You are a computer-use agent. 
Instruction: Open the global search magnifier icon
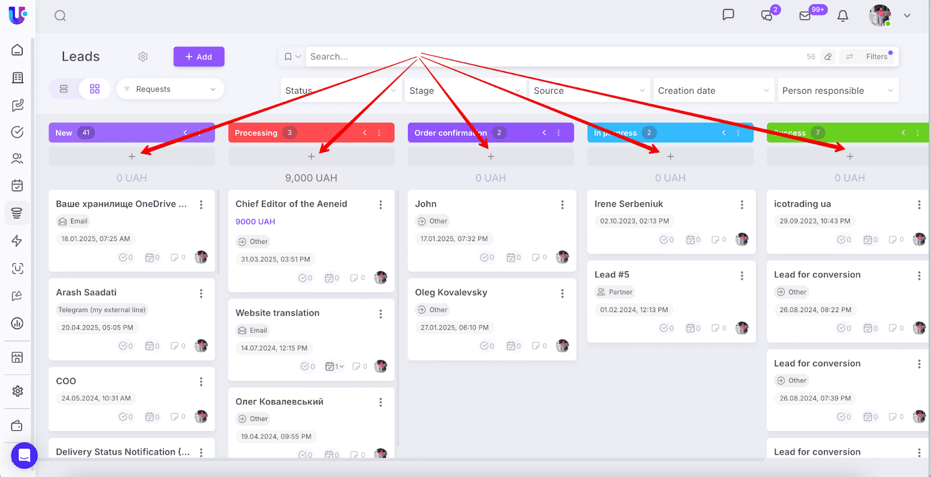point(60,16)
